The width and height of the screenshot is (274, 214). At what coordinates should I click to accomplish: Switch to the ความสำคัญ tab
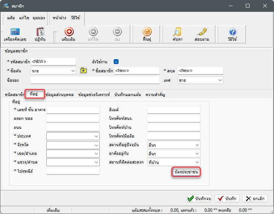pyautogui.click(x=155, y=95)
